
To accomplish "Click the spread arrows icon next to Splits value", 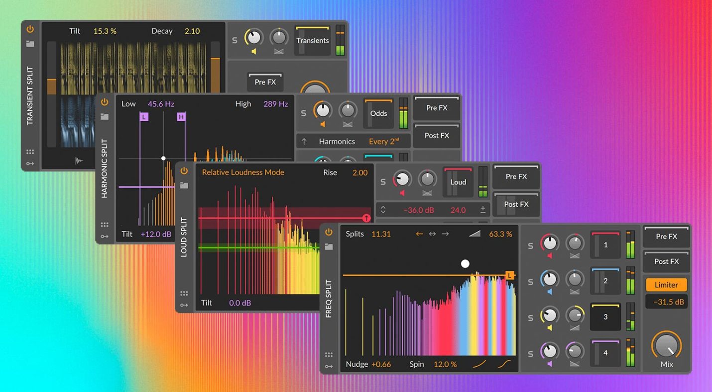I will [433, 234].
